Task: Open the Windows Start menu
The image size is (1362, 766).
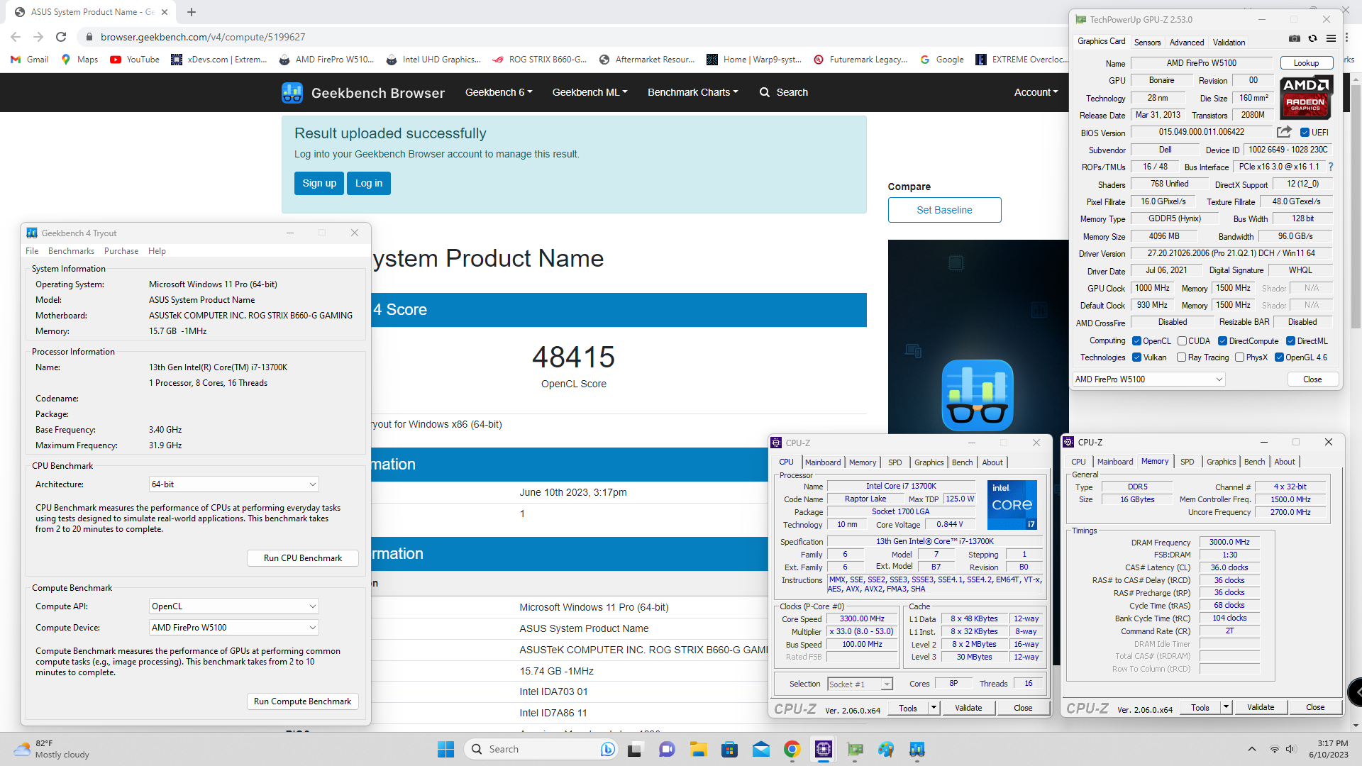Action: click(445, 749)
